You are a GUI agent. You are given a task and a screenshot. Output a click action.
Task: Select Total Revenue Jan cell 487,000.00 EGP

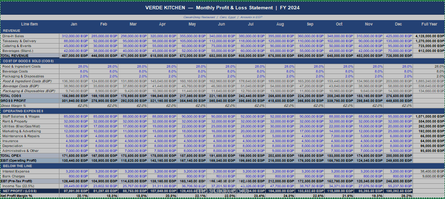tap(74, 56)
